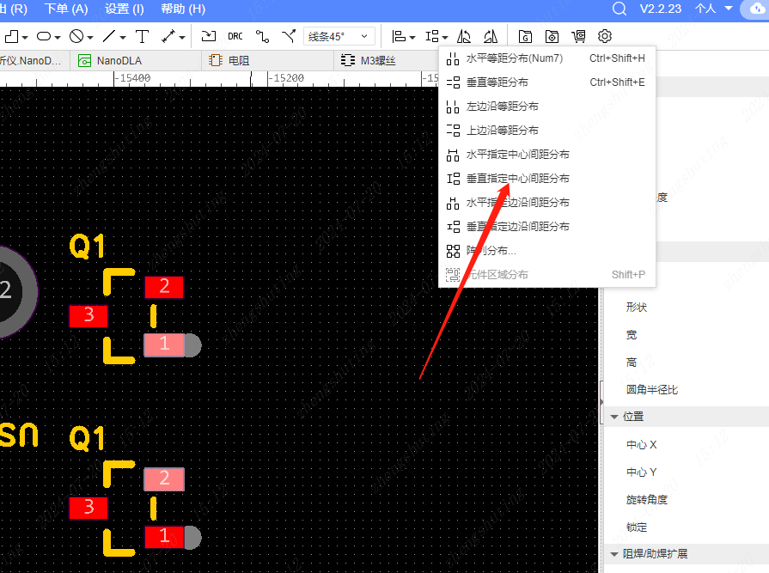769x573 pixels.
Task: Click the 锁定 property label
Action: tap(637, 527)
